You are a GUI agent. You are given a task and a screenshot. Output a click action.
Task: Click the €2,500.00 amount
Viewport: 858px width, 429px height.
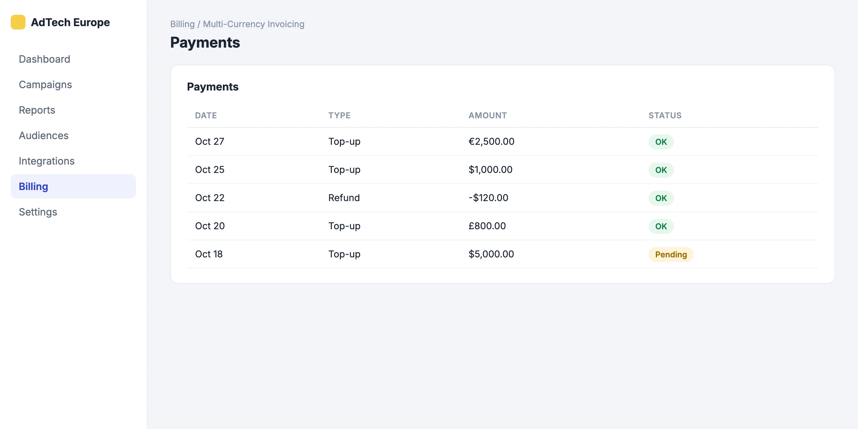click(491, 141)
